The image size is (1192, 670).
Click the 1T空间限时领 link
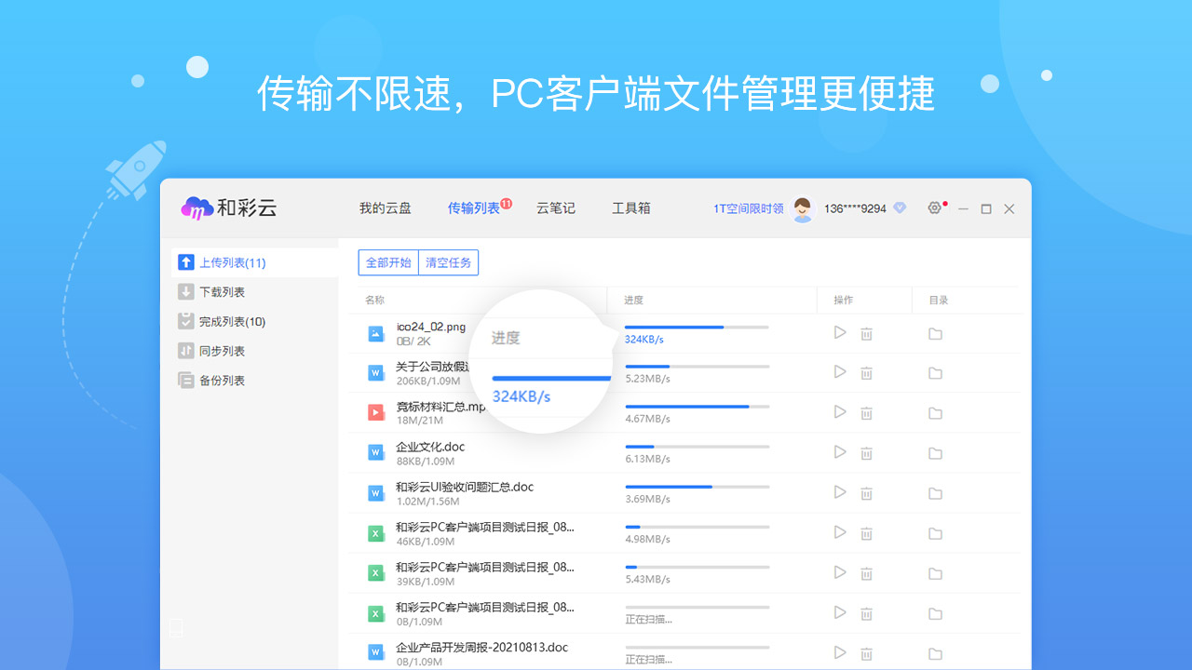click(749, 208)
